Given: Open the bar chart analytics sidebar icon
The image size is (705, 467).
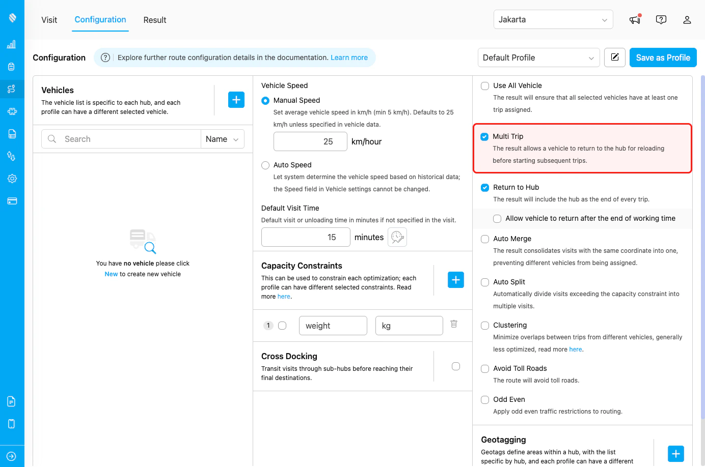Looking at the screenshot, I should tap(12, 44).
